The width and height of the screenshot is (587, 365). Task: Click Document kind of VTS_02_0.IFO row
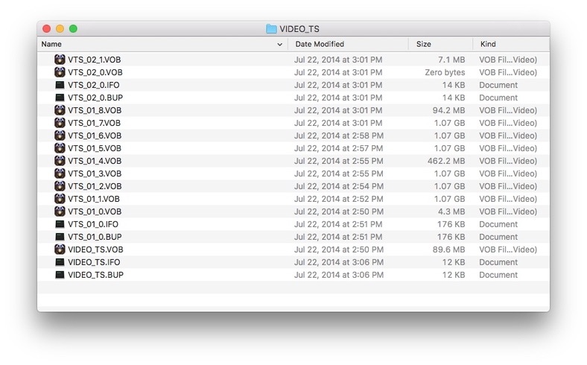(x=498, y=85)
